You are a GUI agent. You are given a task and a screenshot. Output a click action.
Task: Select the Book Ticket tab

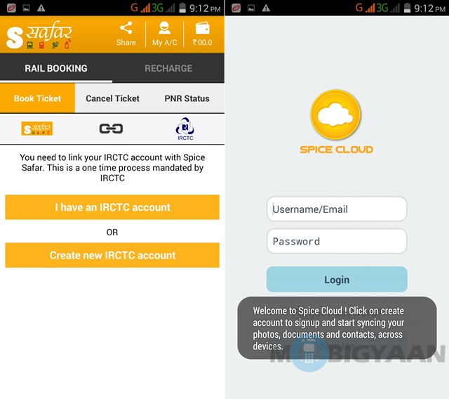(37, 98)
